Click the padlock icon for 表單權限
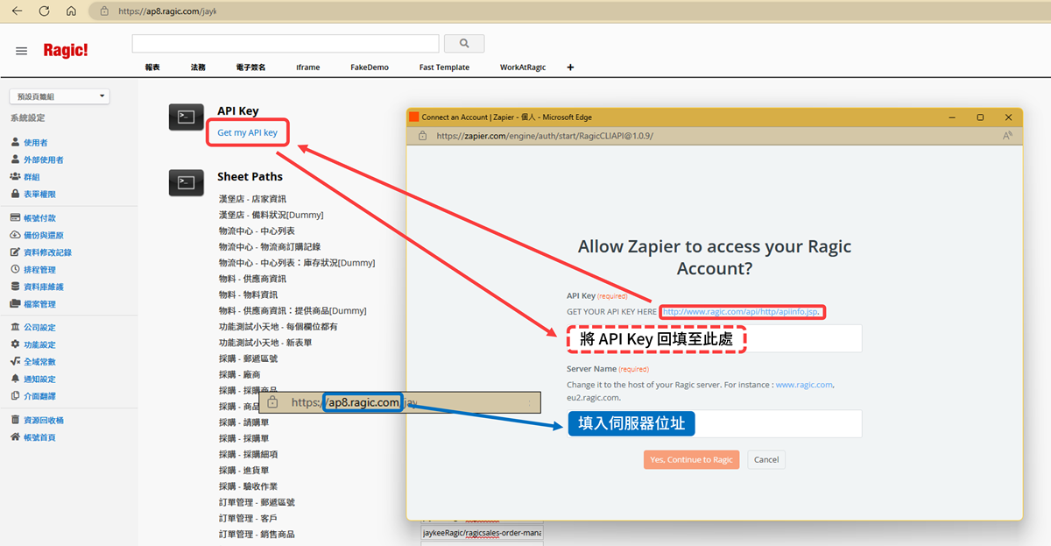 15,194
